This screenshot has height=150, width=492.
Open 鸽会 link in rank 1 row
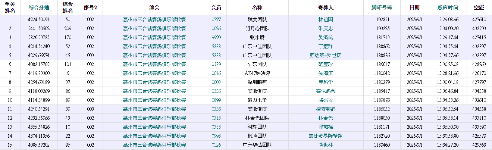tap(154, 19)
